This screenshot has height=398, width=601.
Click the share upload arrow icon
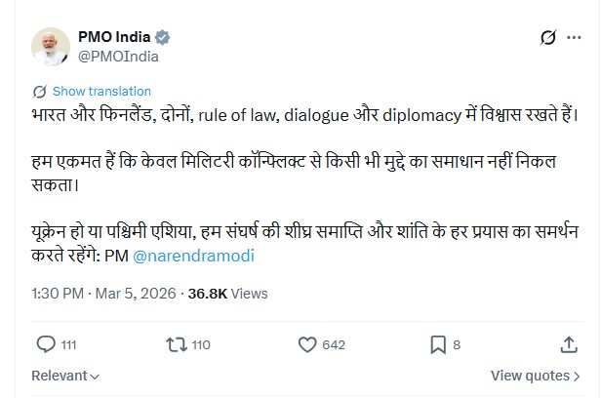pyautogui.click(x=569, y=343)
